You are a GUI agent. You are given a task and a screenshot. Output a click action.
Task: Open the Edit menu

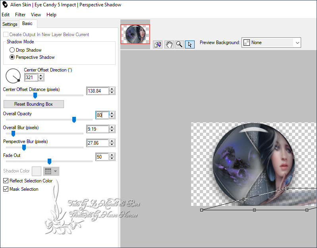click(x=6, y=15)
